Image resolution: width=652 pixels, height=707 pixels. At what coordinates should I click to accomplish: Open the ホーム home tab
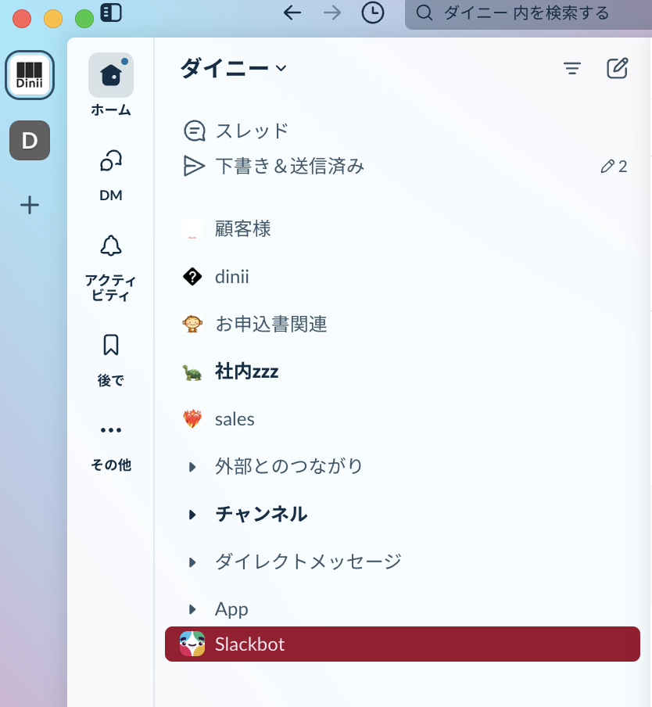click(x=111, y=85)
